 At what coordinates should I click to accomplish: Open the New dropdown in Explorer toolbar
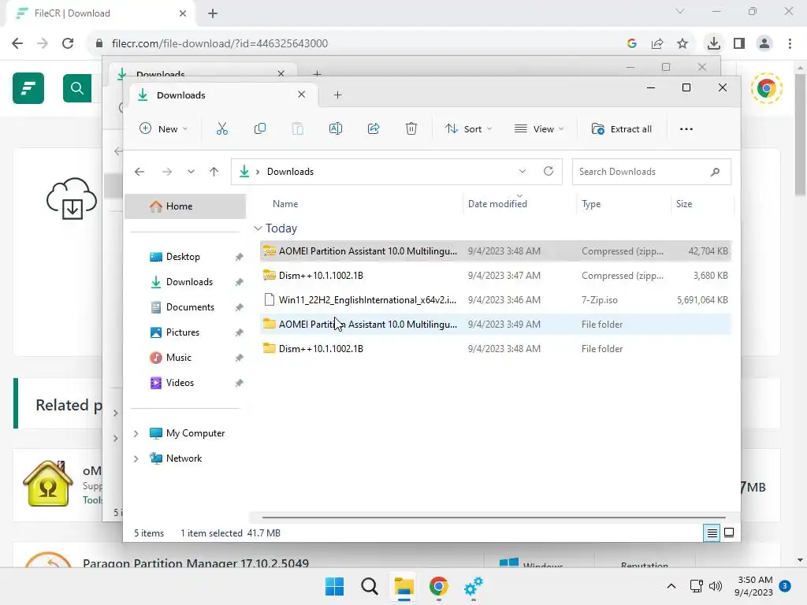164,128
